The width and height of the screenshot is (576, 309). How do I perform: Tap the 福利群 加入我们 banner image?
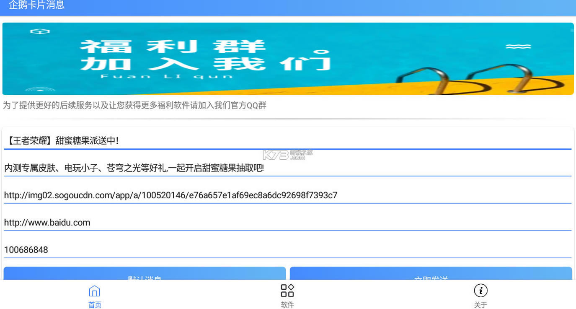[288, 59]
